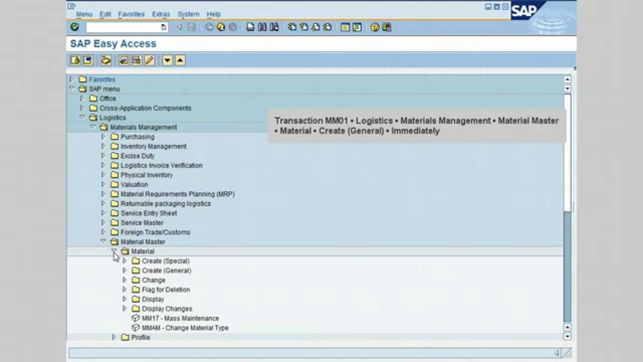Select Material Requirements Planning (MRP) item
The image size is (643, 362).
tap(177, 194)
